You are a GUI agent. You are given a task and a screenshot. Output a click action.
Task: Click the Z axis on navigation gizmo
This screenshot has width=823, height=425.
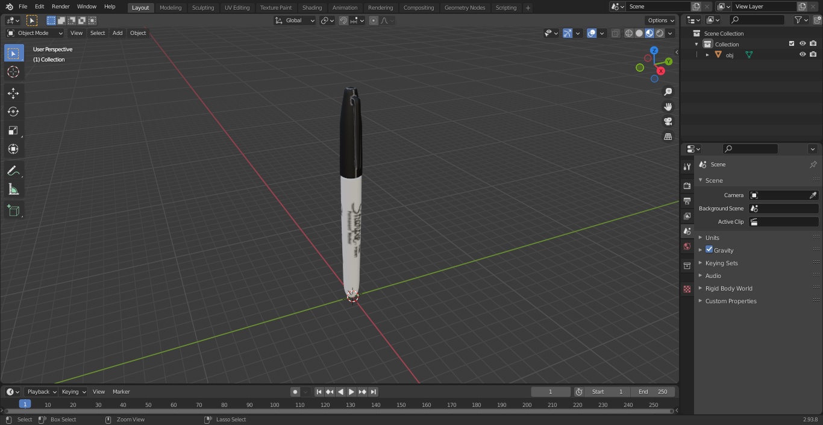[654, 51]
